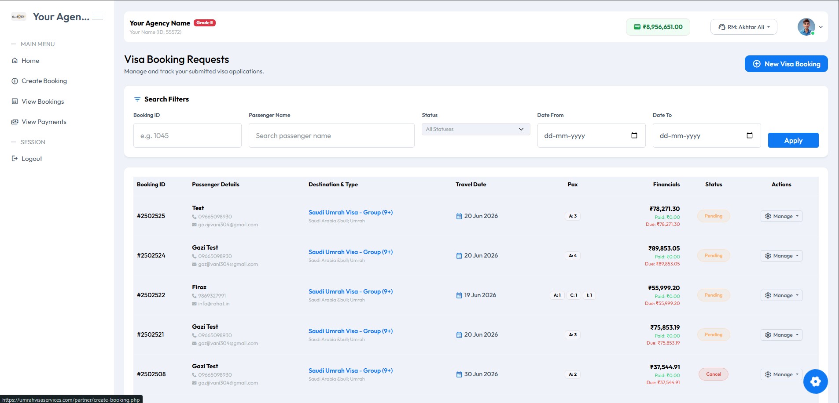Click the New Visa Booking button
Screen dimensions: 839x403
(x=786, y=64)
